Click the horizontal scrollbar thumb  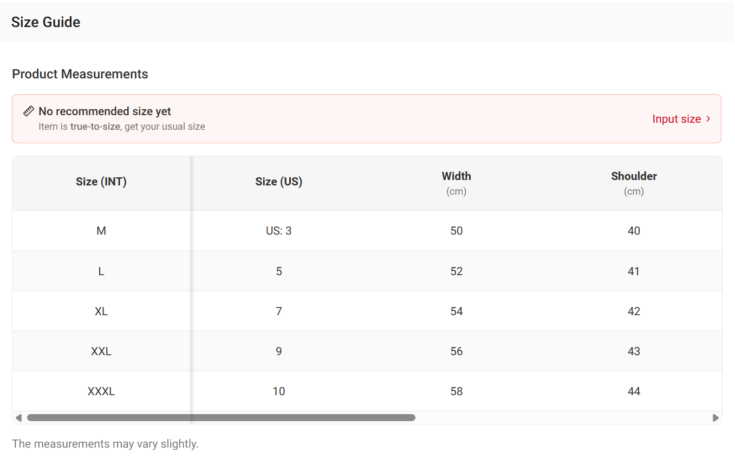221,418
